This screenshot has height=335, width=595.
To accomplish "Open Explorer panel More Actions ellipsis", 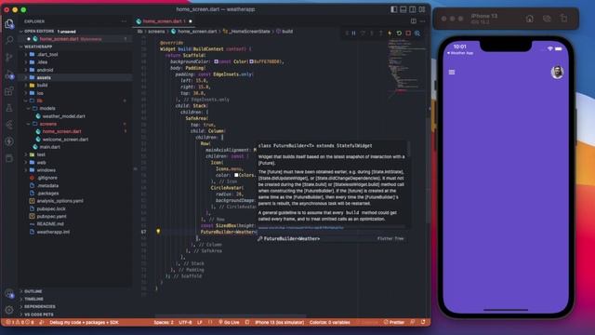I will [124, 21].
